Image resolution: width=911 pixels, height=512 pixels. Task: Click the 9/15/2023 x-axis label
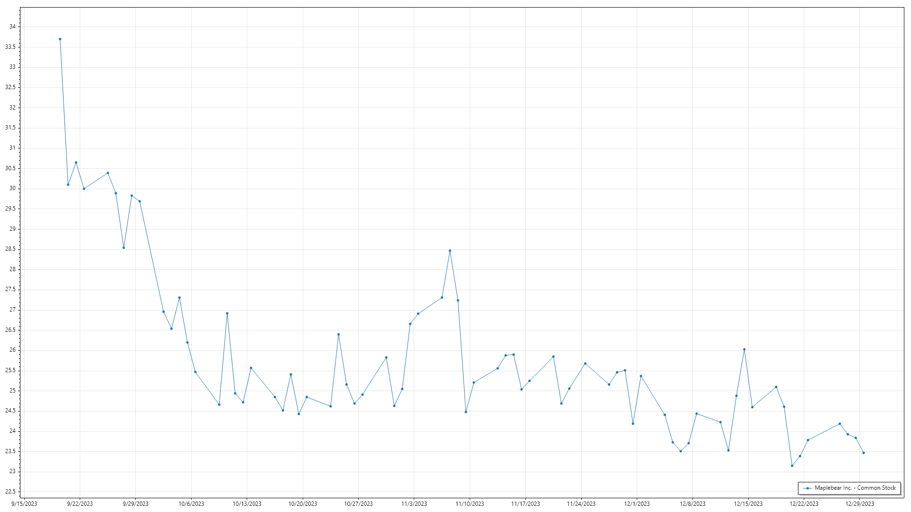click(x=24, y=504)
